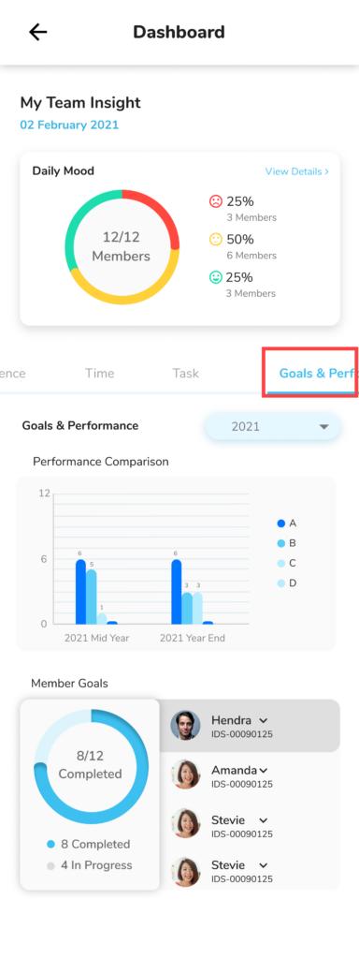
Task: Expand the last Stevie entry chevron
Action: click(x=264, y=865)
